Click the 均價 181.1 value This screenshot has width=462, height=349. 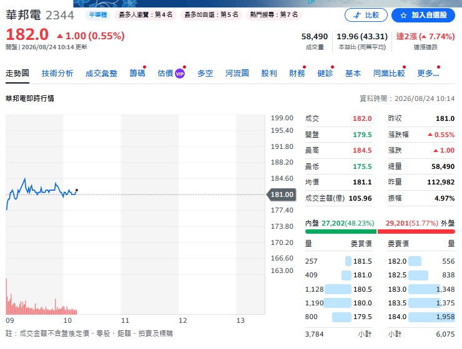click(362, 182)
